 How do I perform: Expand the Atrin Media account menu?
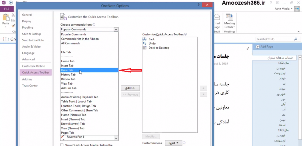click(292, 9)
